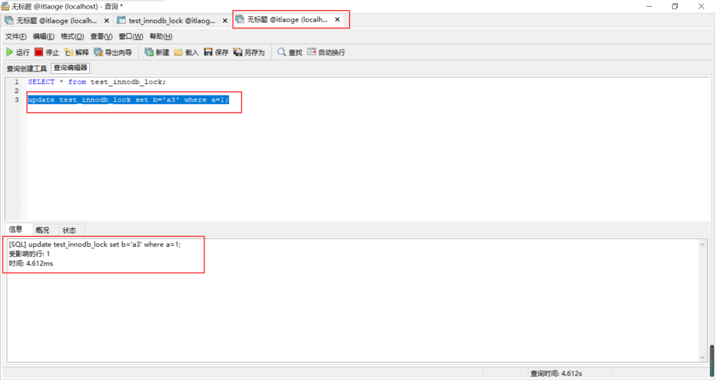715x380 pixels.
Task: Switch to 查询创建工具 tab
Action: pyautogui.click(x=26, y=68)
